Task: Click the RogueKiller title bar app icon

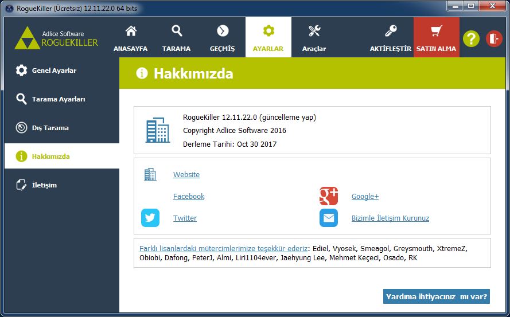Action: point(9,9)
